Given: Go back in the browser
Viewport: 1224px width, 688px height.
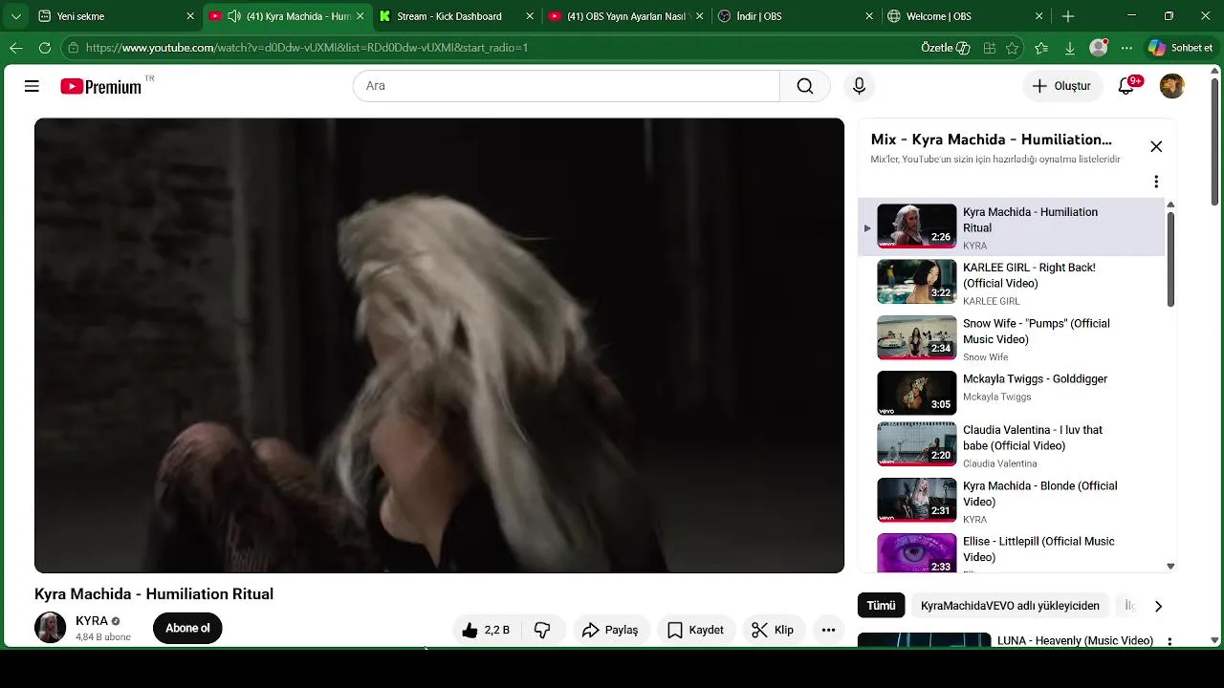Looking at the screenshot, I should point(16,48).
